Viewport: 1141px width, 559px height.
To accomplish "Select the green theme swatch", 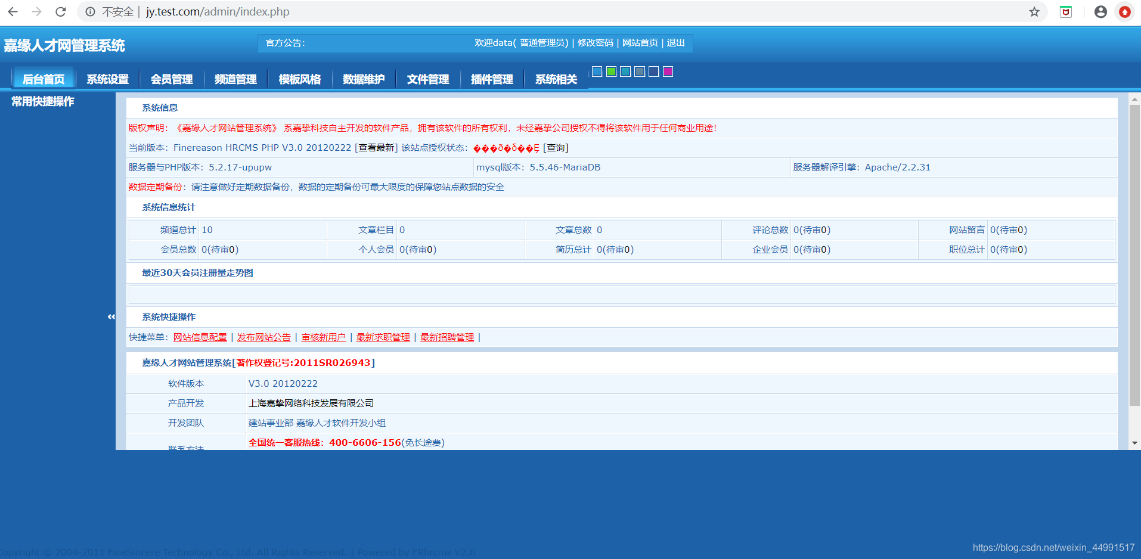I will click(611, 72).
